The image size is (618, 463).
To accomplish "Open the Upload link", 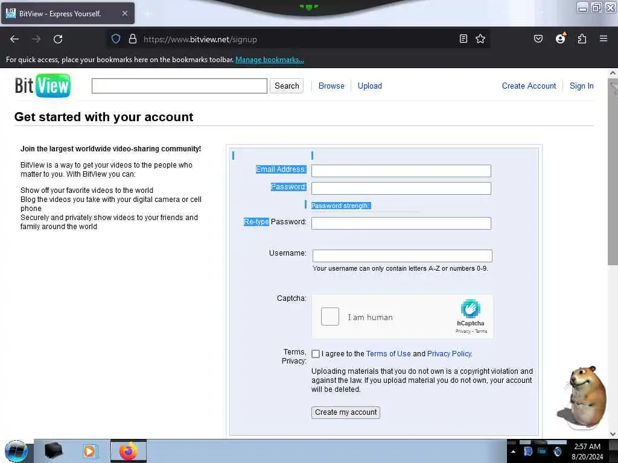I will point(370,86).
